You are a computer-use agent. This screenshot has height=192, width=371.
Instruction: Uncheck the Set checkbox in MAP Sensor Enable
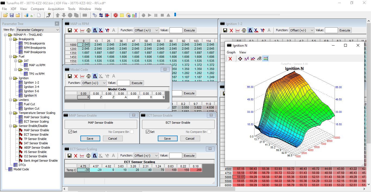(71, 132)
